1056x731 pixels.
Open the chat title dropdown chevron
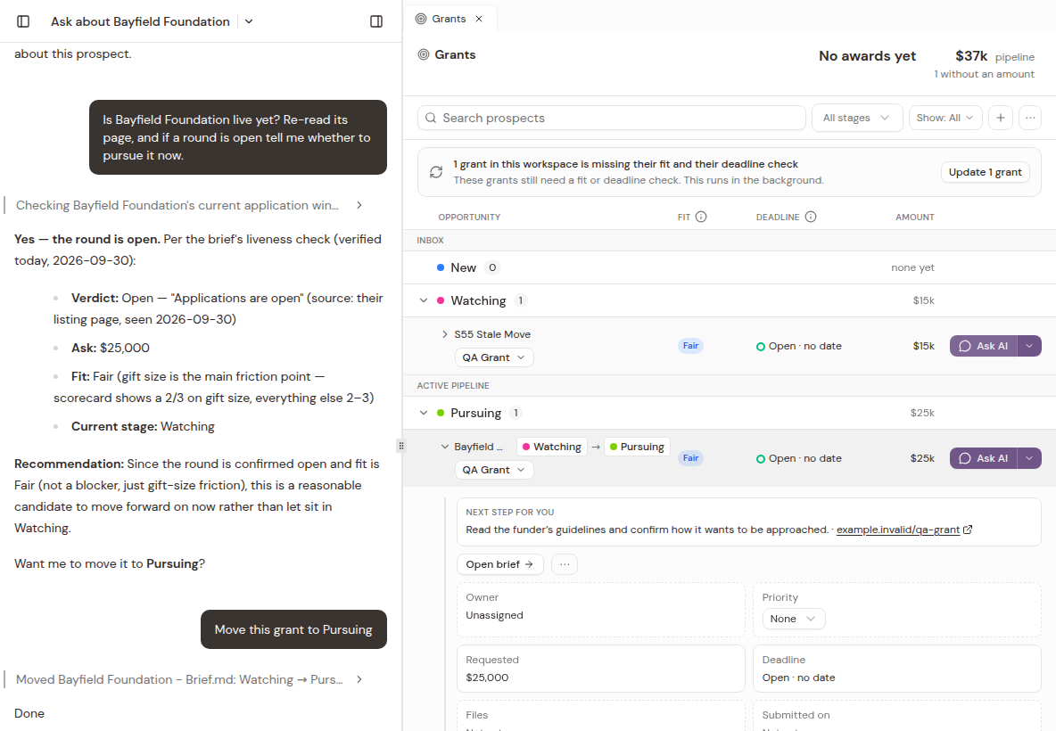point(249,21)
